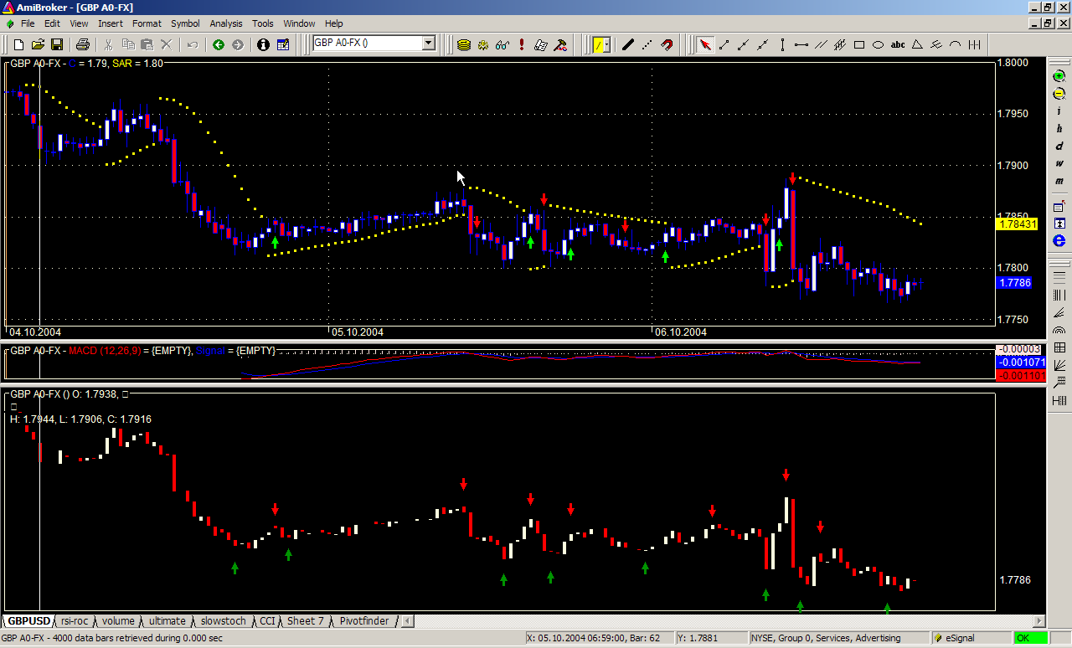Viewport: 1072px width, 648px height.
Task: Select the ellipse drawing tool
Action: (x=879, y=44)
